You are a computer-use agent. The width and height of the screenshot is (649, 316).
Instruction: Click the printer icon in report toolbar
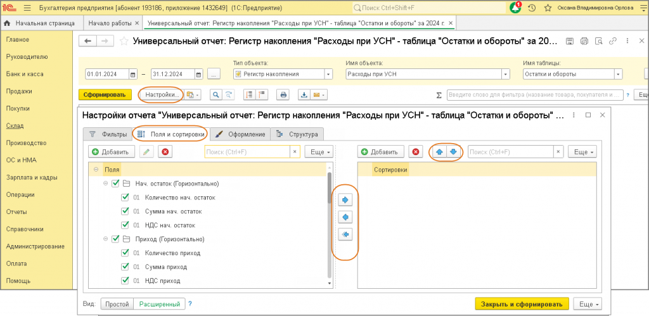(x=283, y=95)
